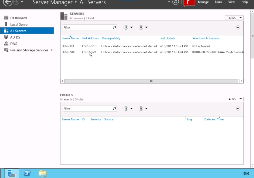Sort events by Date and Time column
254x178 pixels.
coord(214,119)
